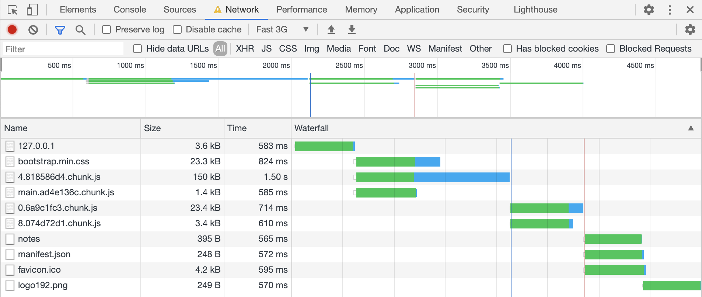Click into the Filter text field
This screenshot has height=297, width=702.
[63, 49]
